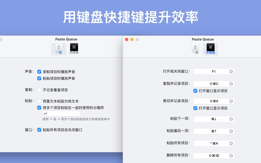Clear the 粘贴最后一项 shortcut with its x icon
Viewport: 261px width, 163px height.
pos(231,131)
